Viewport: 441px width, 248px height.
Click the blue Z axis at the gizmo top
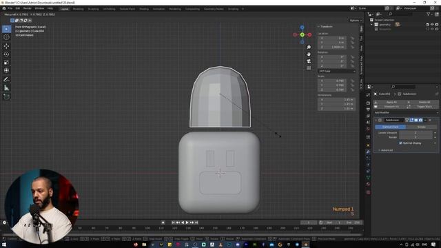(302, 28)
